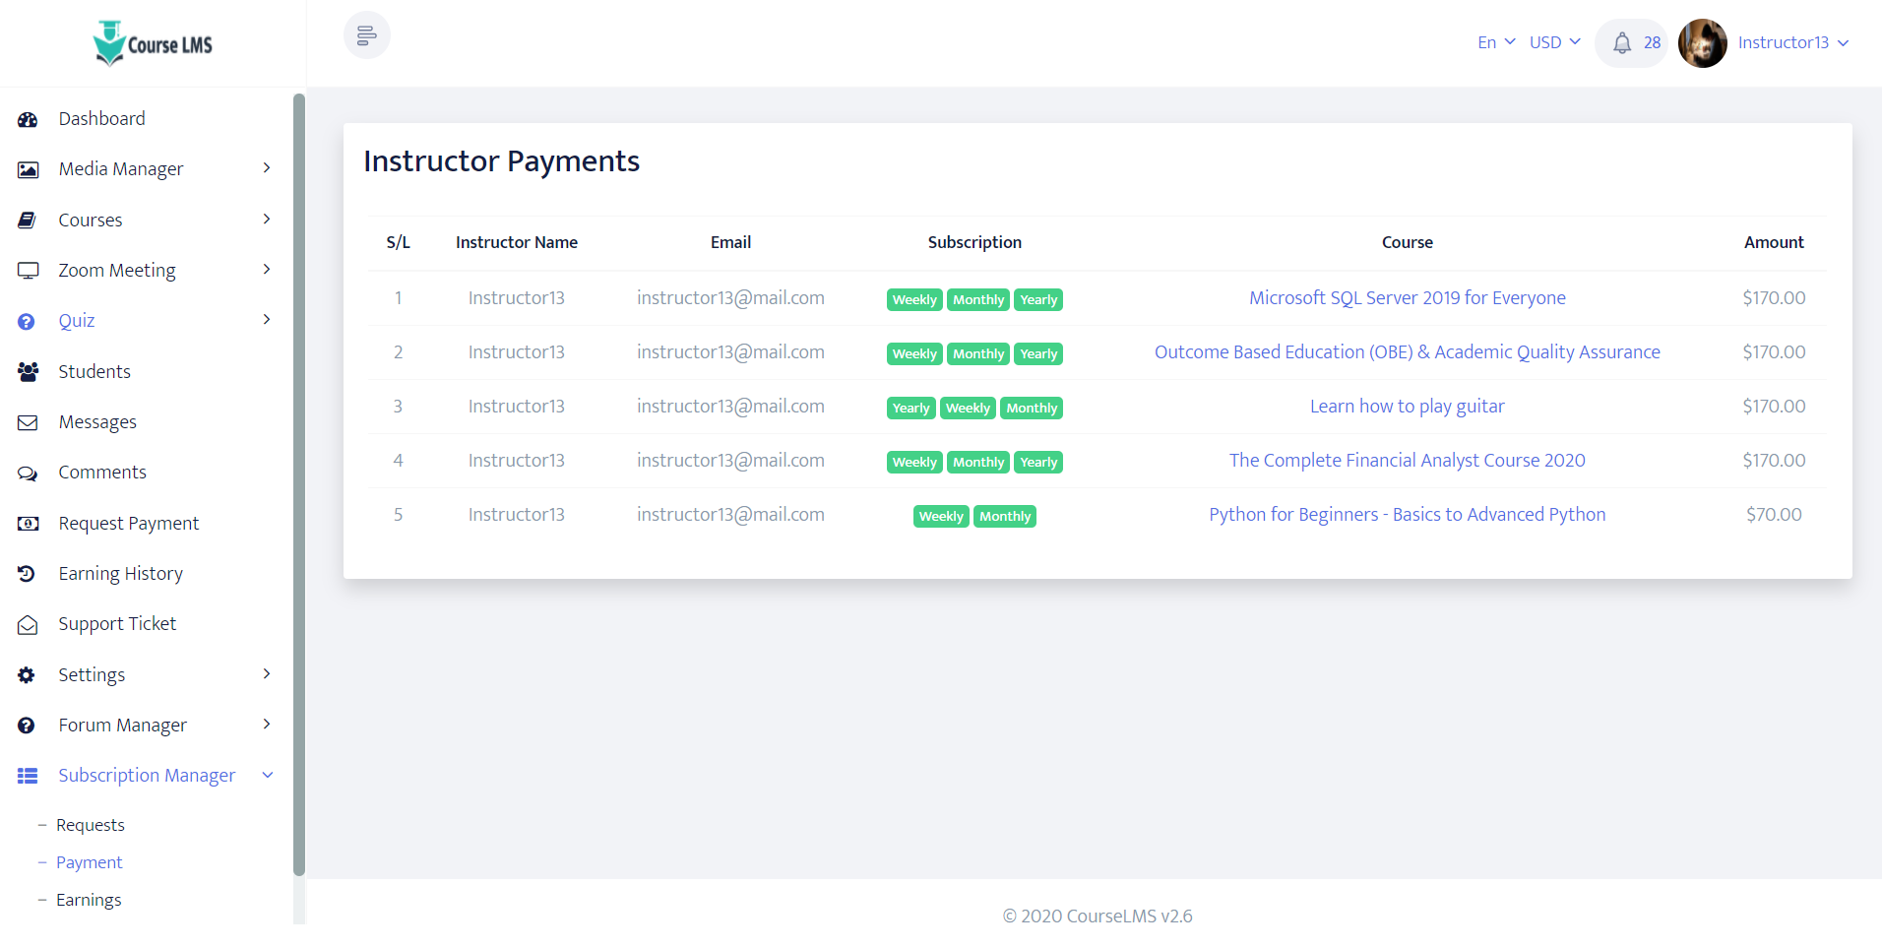The image size is (1882, 948).
Task: Open the USD currency dropdown
Action: click(1555, 42)
